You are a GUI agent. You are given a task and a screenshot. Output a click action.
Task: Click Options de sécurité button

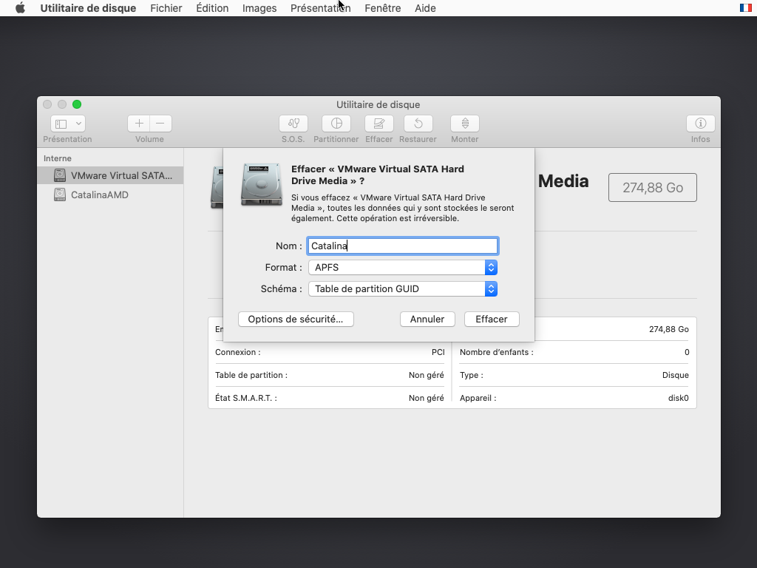pyautogui.click(x=296, y=319)
